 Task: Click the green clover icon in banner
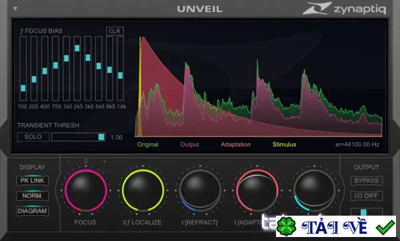click(287, 226)
